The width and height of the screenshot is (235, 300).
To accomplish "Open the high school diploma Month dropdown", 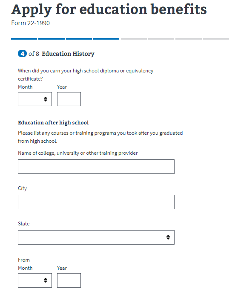I will (35, 99).
